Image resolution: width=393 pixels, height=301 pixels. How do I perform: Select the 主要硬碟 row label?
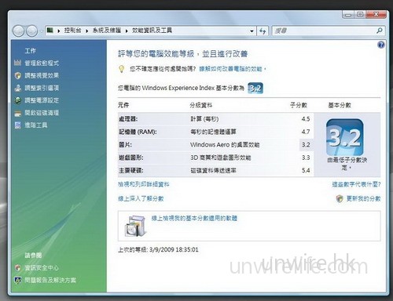[131, 171]
